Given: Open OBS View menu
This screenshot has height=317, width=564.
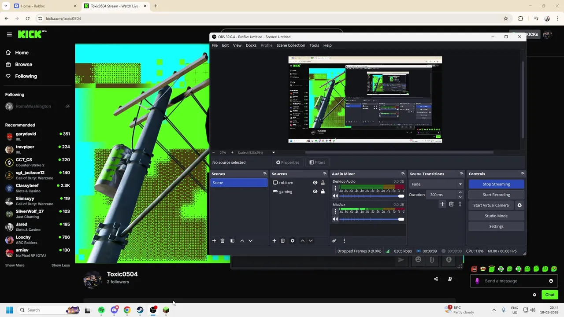Looking at the screenshot, I should click(x=237, y=45).
